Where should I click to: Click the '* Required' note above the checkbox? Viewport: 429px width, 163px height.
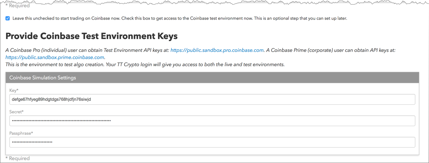[18, 5]
